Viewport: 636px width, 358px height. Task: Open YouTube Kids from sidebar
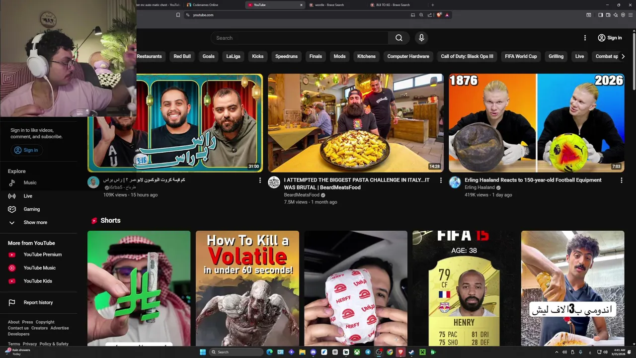(x=37, y=281)
